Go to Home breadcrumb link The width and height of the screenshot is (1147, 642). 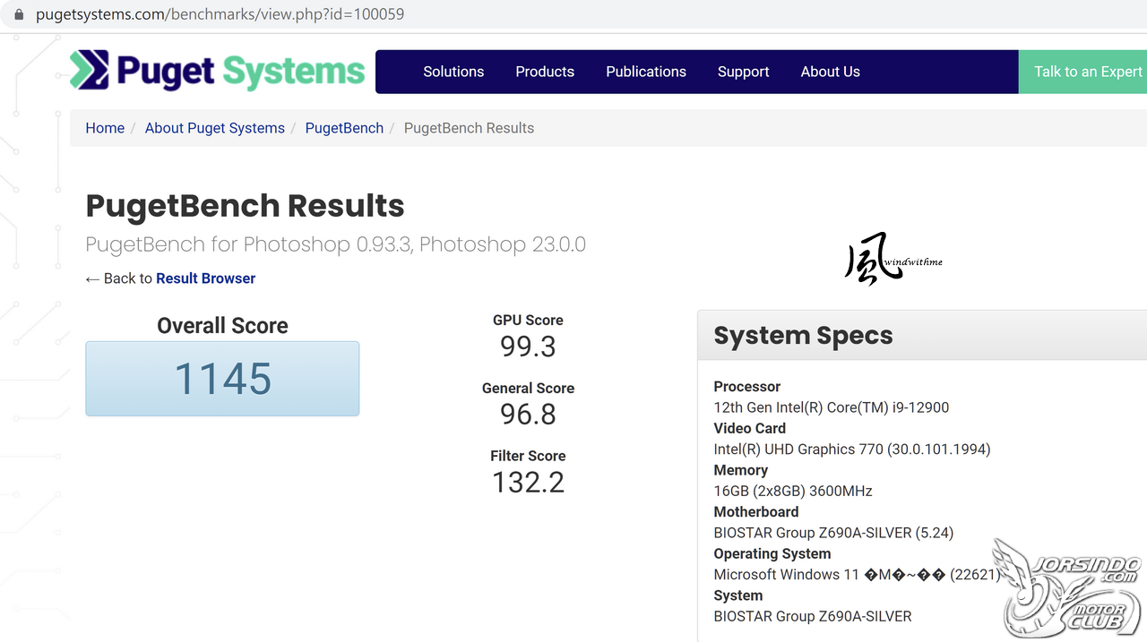pos(105,128)
